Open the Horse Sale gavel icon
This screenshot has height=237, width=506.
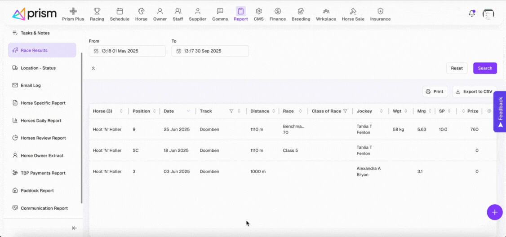point(353,11)
